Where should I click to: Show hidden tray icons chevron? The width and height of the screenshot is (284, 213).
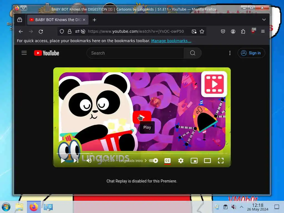coord(242,207)
